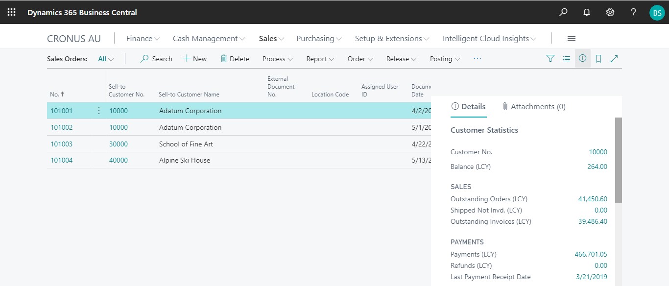669x286 pixels.
Task: Expand the Posting action menu
Action: pyautogui.click(x=445, y=59)
